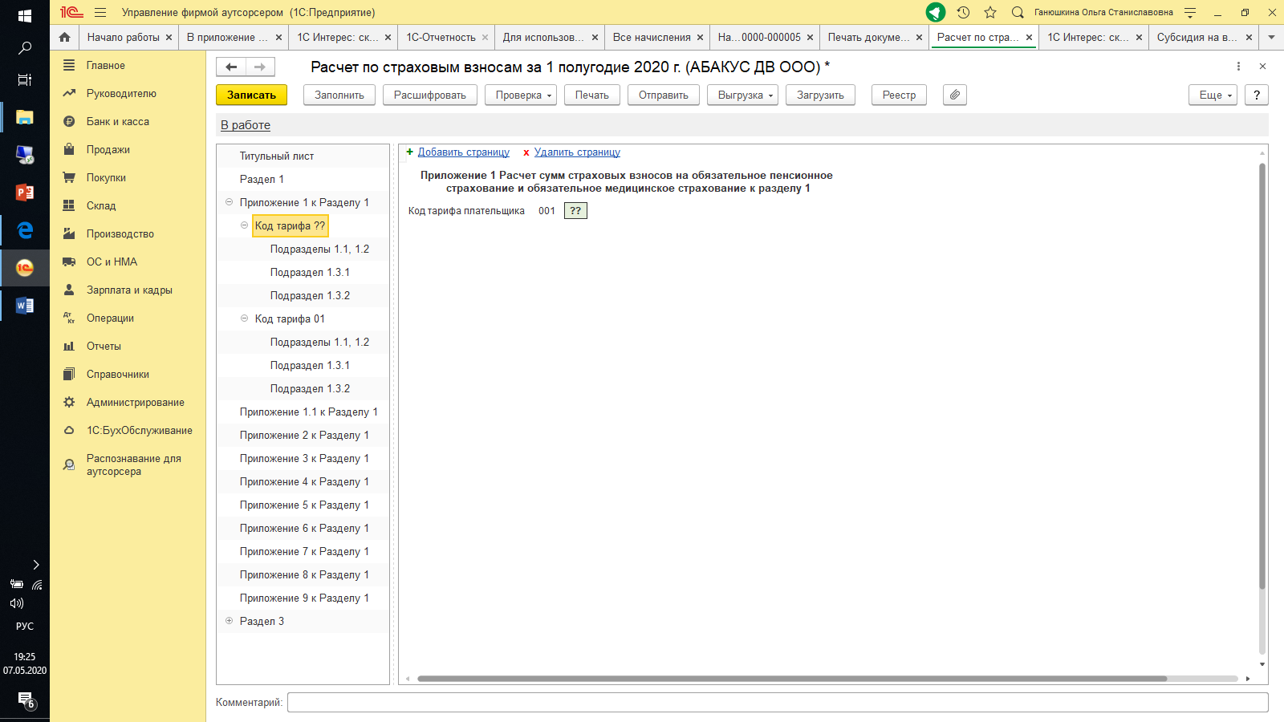Screen dimensions: 1284x722
Task: Navigate back with the left arrow
Action: (x=231, y=67)
